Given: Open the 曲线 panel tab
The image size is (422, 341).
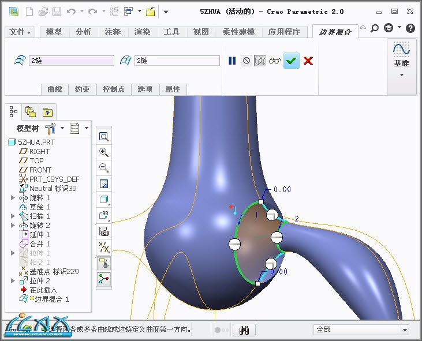Looking at the screenshot, I should 55,89.
